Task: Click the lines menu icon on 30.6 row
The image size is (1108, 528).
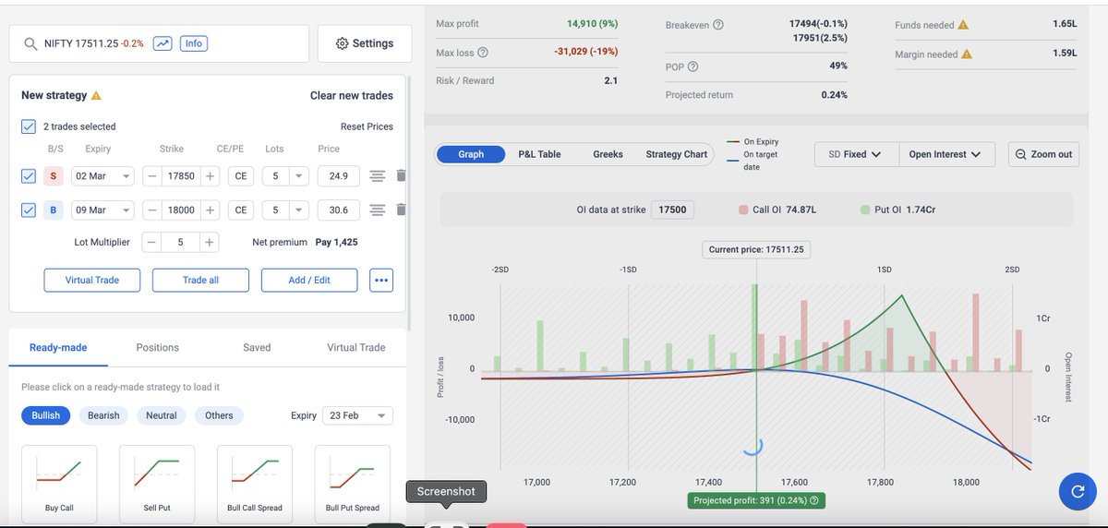Action: point(377,210)
